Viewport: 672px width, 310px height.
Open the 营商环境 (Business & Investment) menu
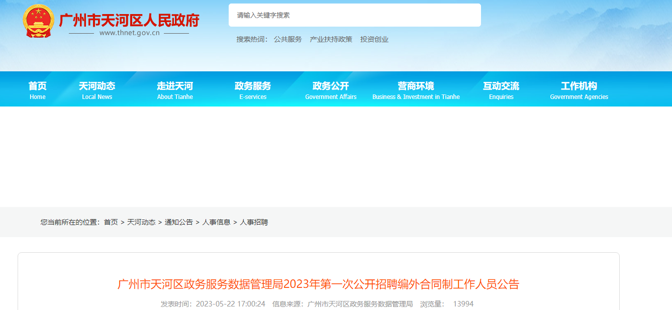tap(415, 89)
